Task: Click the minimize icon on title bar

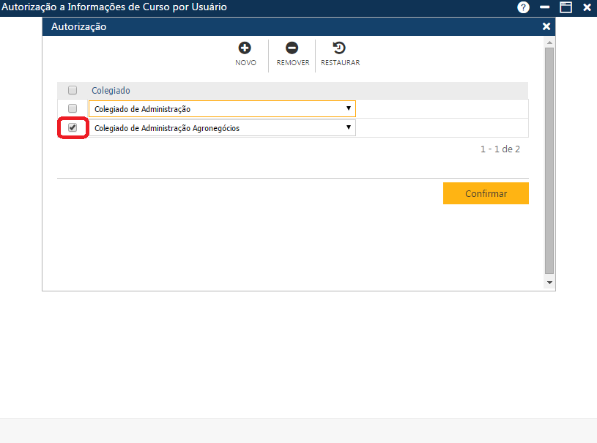Action: pyautogui.click(x=544, y=7)
